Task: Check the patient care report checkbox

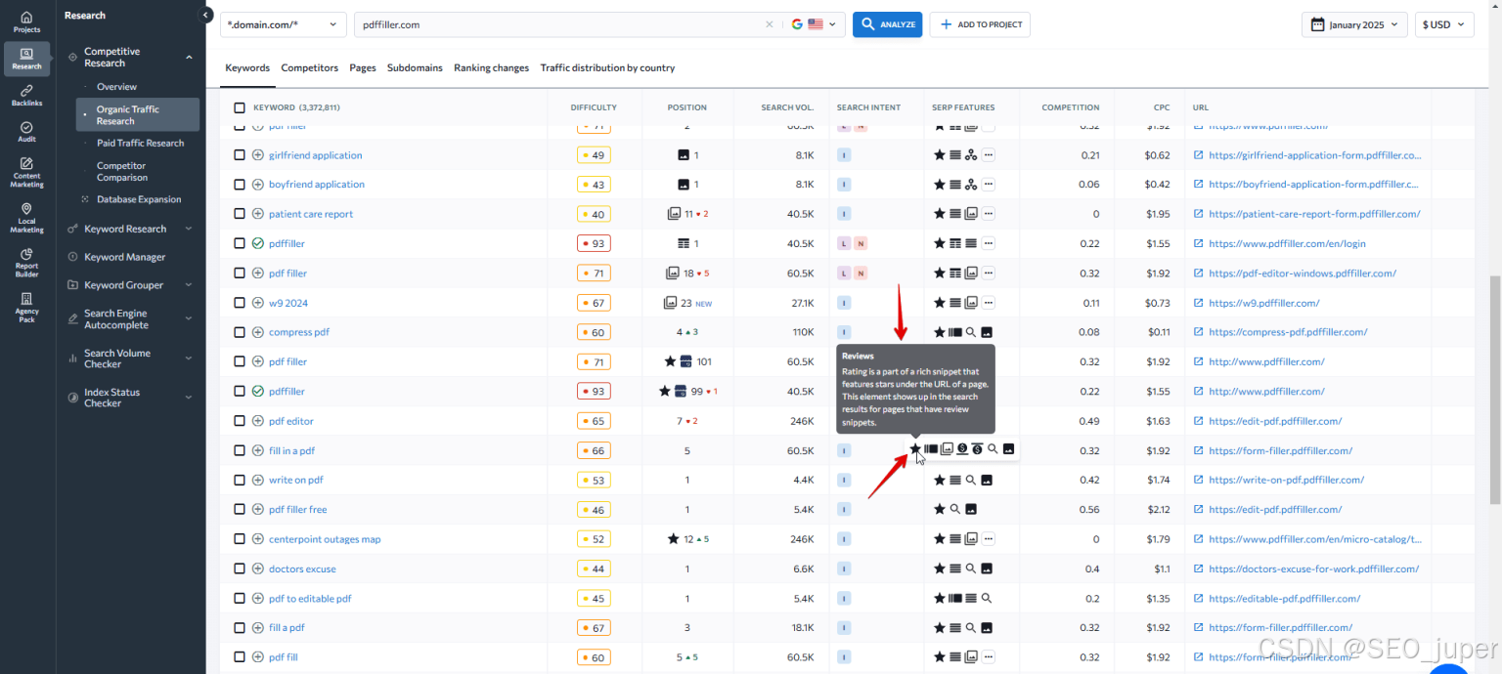Action: click(x=240, y=214)
